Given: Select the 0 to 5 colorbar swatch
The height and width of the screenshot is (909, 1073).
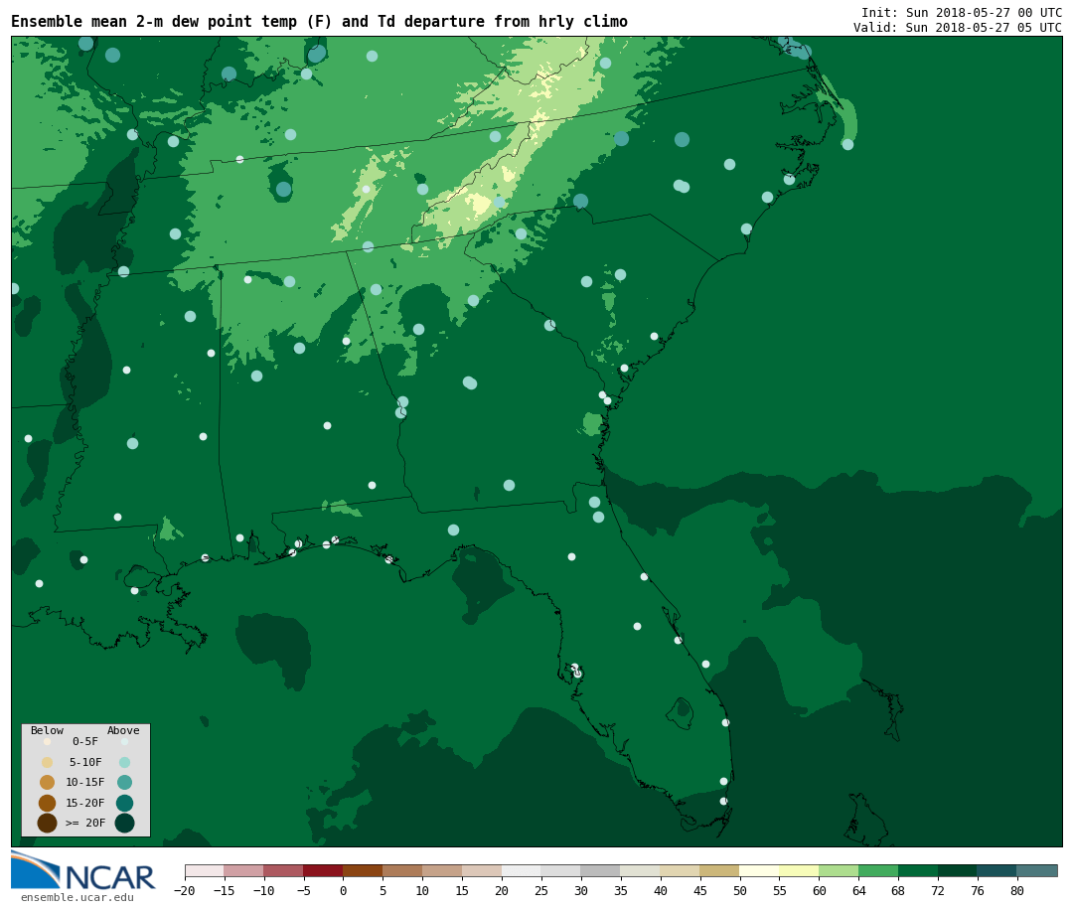Looking at the screenshot, I should [x=364, y=870].
